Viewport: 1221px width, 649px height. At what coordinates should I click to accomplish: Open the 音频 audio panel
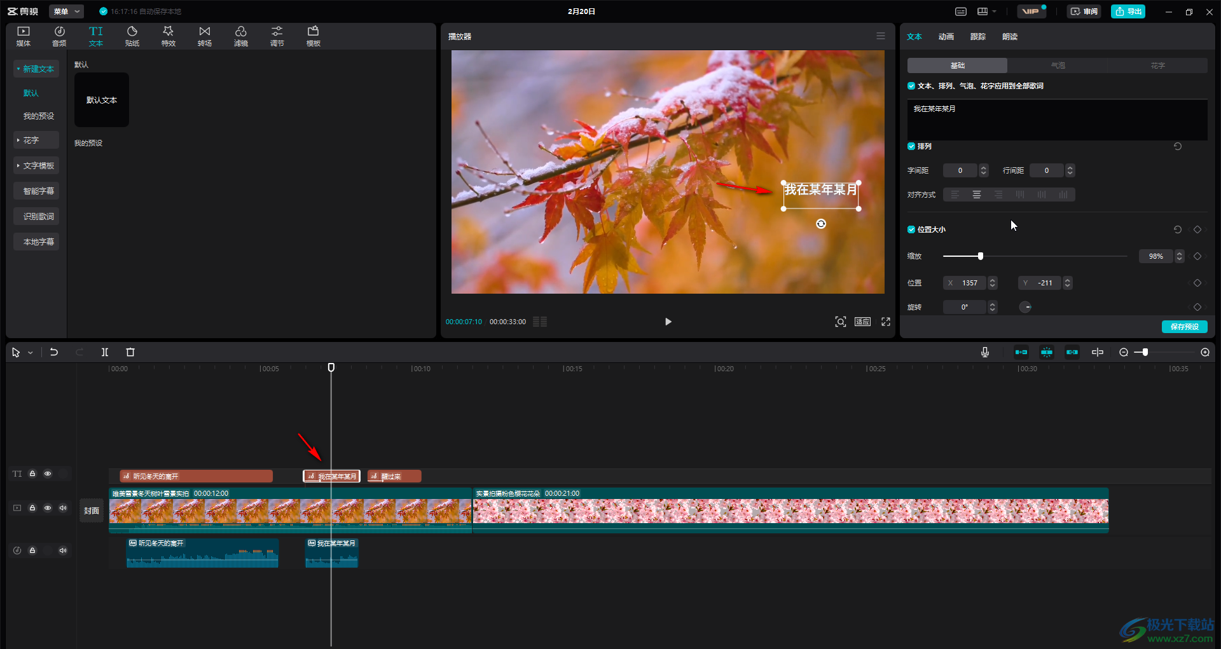pos(60,36)
